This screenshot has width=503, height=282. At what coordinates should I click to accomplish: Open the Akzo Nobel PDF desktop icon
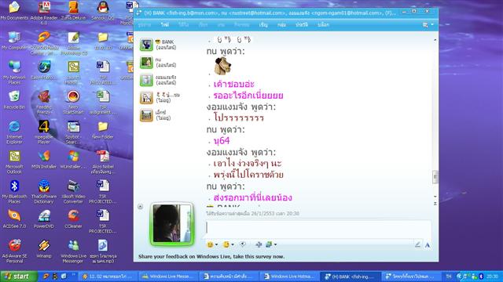103,162
